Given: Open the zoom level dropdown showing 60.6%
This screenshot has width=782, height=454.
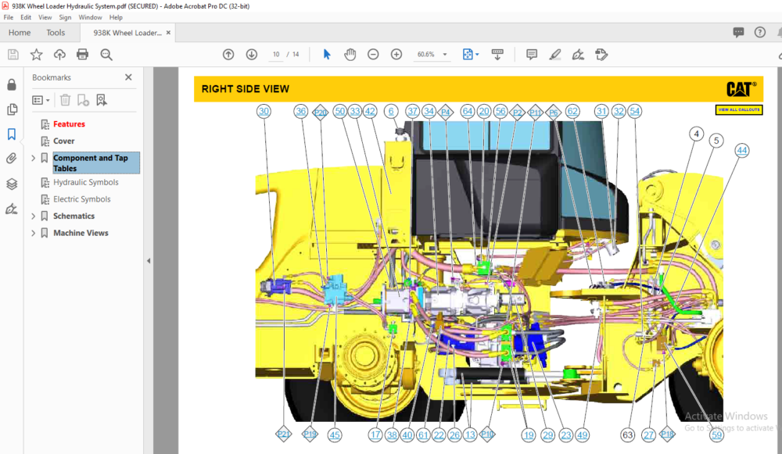Looking at the screenshot, I should pyautogui.click(x=443, y=54).
